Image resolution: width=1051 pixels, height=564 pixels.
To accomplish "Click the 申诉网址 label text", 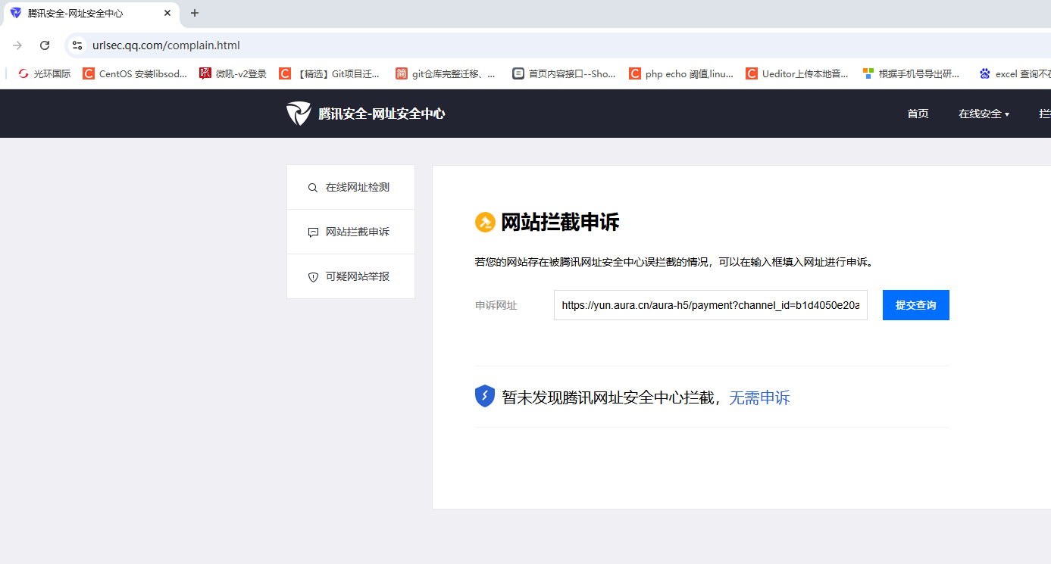I will (496, 305).
